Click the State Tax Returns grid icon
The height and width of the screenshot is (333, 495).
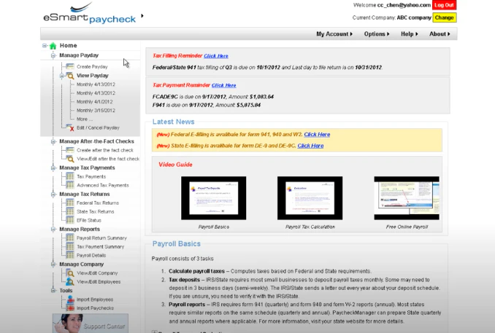(70, 211)
